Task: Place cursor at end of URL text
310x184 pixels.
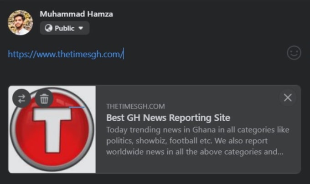Action: point(123,54)
